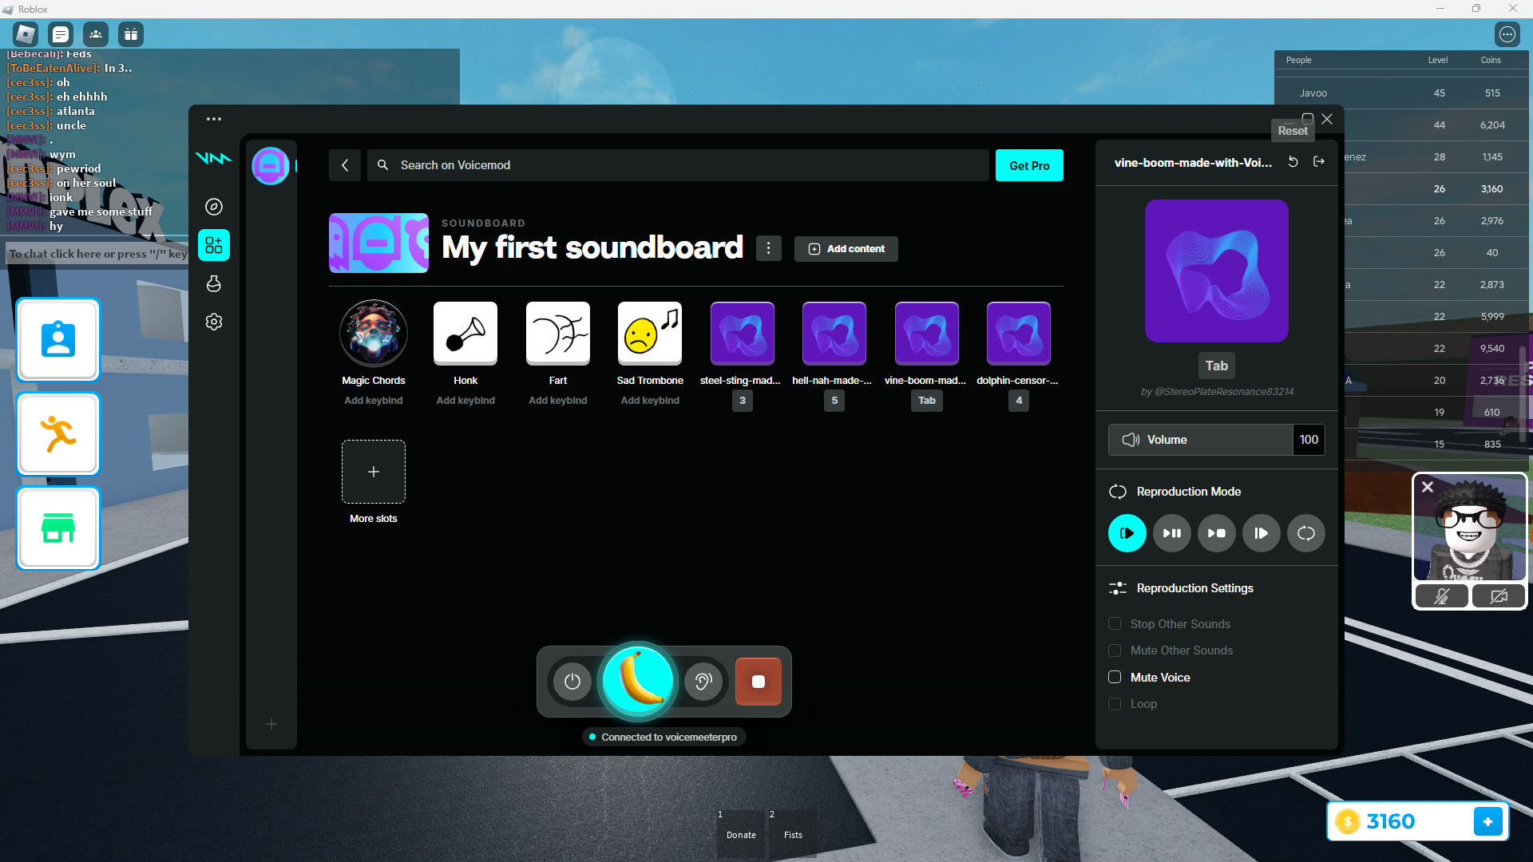Enable Mute Voice checkbox
1533x862 pixels.
tap(1115, 678)
